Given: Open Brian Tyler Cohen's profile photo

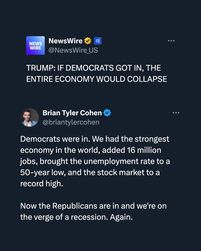Looking at the screenshot, I should coord(30,117).
